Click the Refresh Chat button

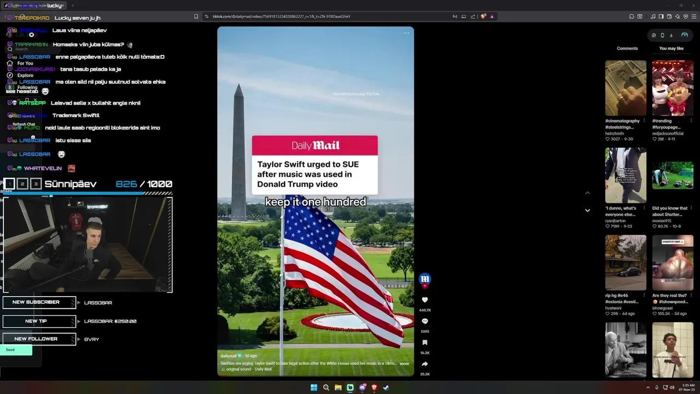pyautogui.click(x=24, y=124)
